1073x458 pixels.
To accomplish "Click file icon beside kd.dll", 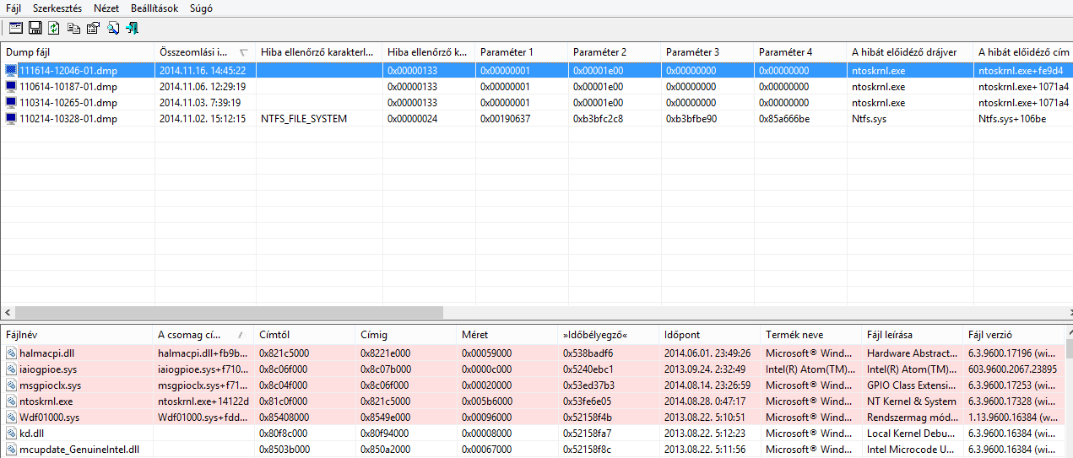I will [11, 434].
